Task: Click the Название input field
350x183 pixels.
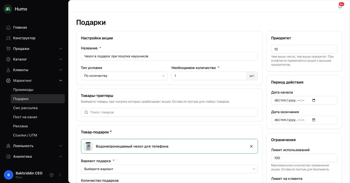Action: (169, 56)
